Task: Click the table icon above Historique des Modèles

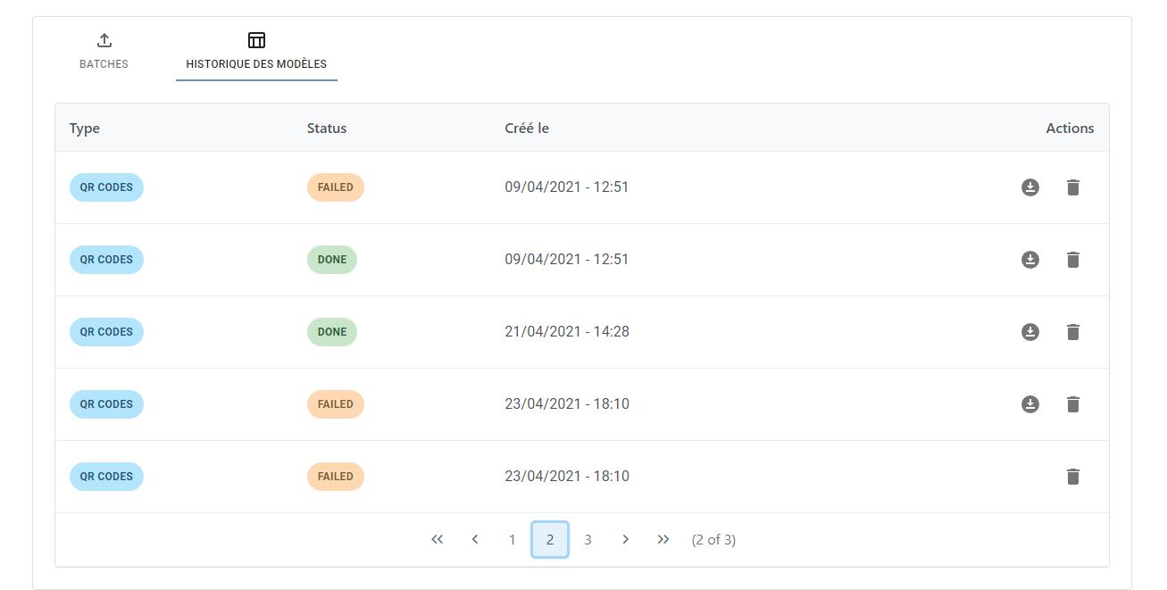Action: click(x=256, y=39)
